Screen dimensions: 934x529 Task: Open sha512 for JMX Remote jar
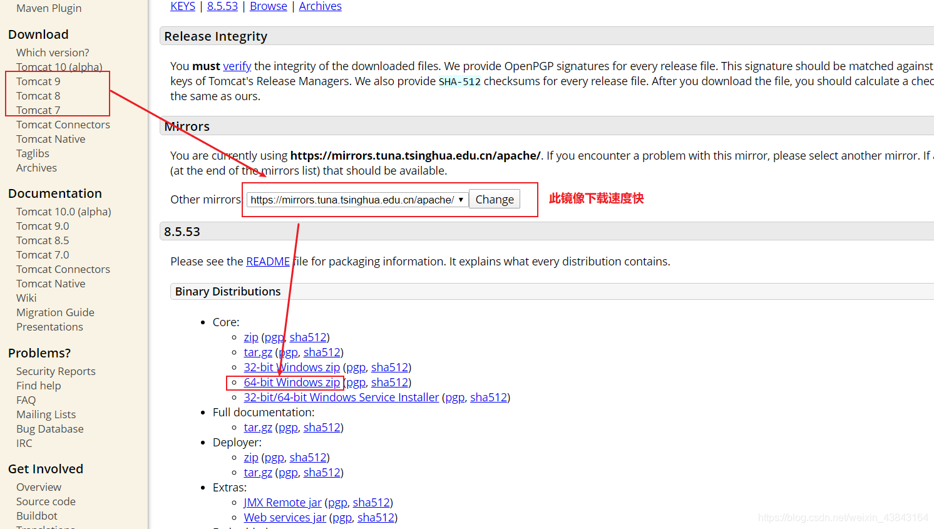click(371, 503)
